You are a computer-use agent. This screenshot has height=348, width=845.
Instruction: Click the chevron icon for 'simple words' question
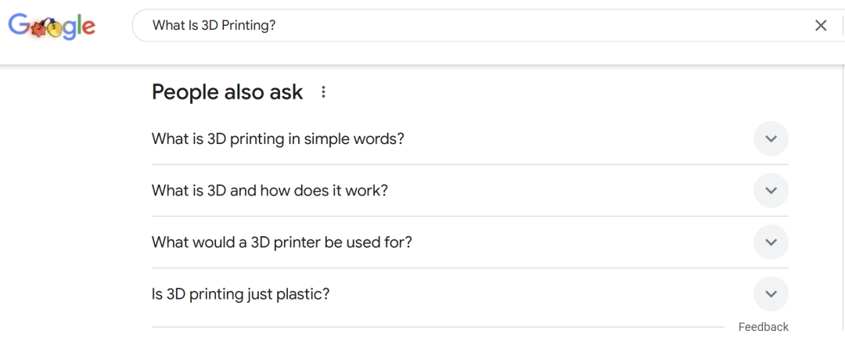(x=771, y=139)
